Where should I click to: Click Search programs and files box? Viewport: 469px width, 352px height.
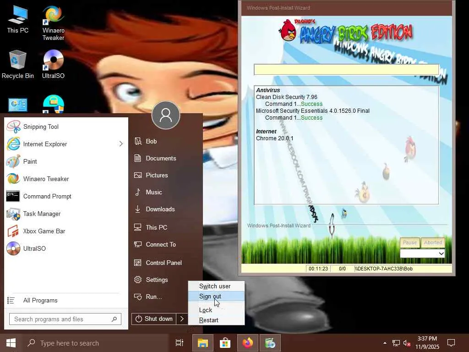click(65, 319)
